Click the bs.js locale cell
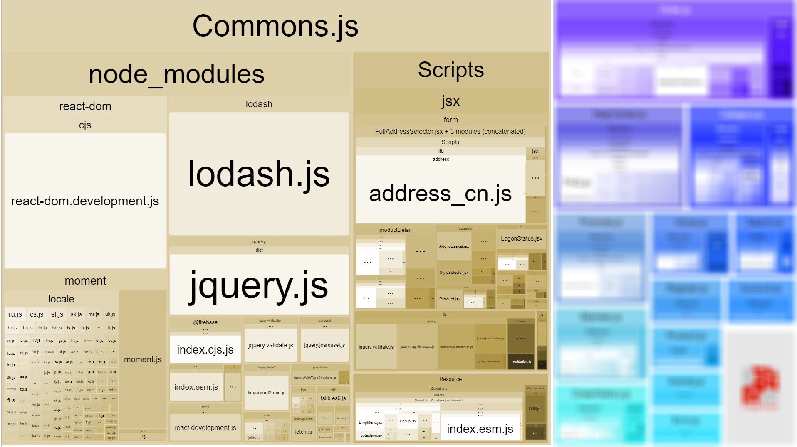Viewport: 797px width, 447px height. coord(27,328)
